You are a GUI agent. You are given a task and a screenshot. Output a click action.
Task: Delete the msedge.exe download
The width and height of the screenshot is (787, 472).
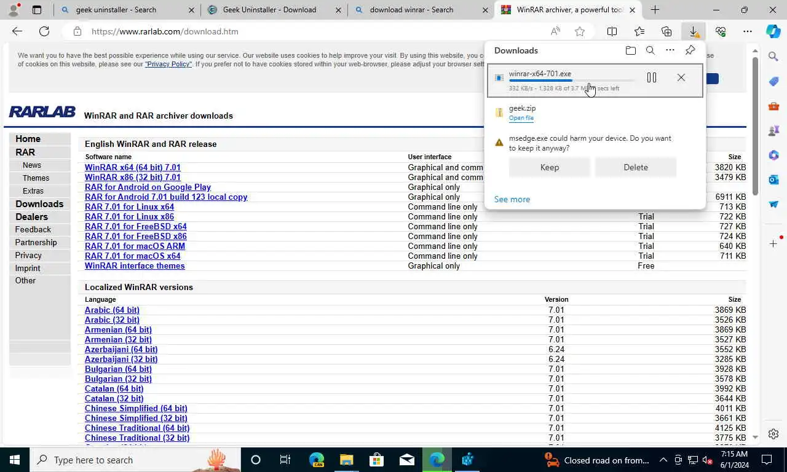point(636,167)
